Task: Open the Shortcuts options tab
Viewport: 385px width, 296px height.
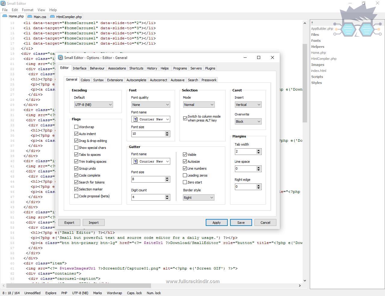Action: (x=136, y=68)
